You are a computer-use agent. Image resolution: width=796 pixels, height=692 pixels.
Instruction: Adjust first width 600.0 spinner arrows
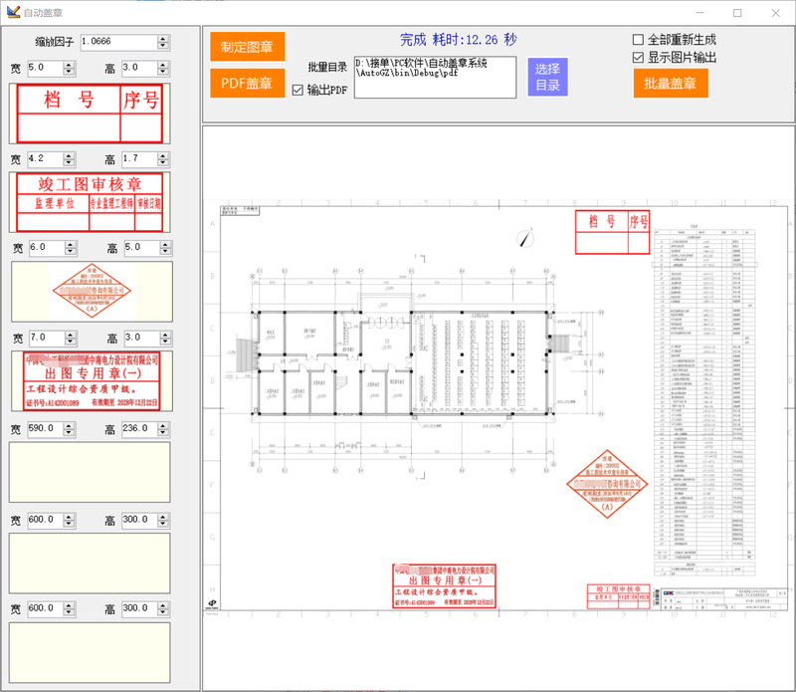(x=69, y=520)
